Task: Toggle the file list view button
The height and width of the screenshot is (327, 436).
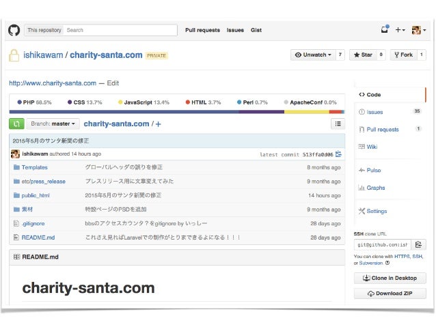Action: (x=338, y=124)
